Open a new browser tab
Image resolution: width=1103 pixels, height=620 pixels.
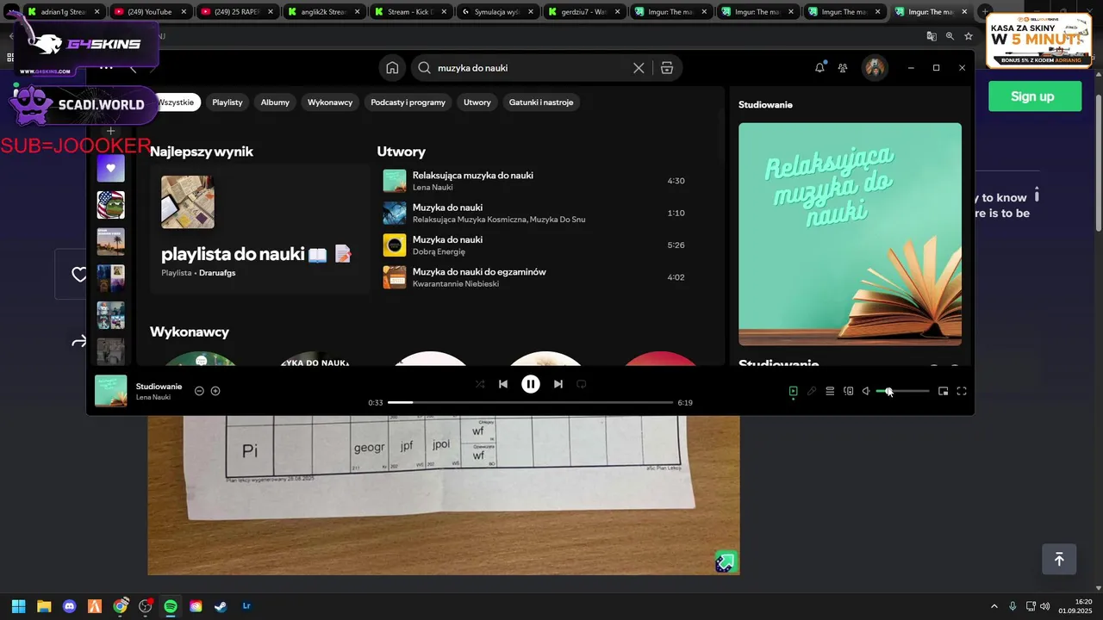(x=986, y=12)
